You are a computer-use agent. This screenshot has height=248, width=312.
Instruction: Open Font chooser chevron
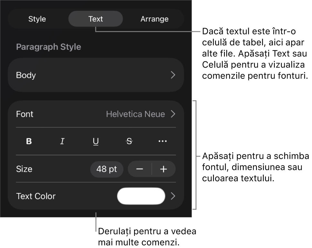(x=173, y=114)
